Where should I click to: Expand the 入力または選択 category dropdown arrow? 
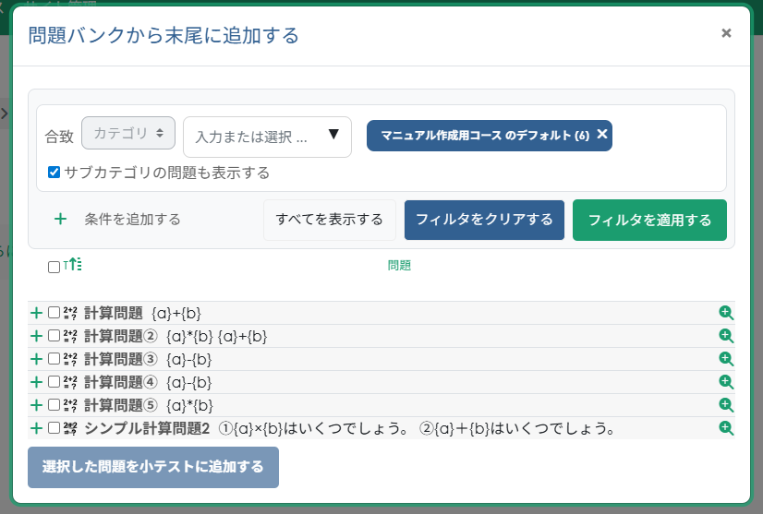(x=333, y=136)
